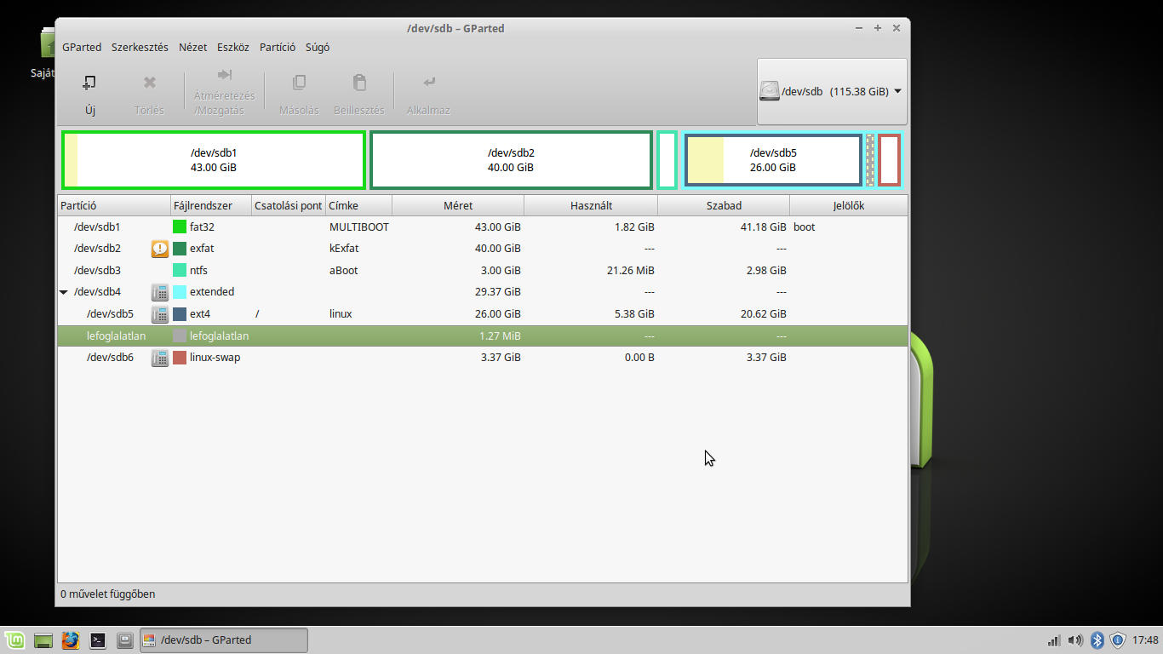Click the volume tray icon
This screenshot has width=1163, height=654.
pos(1075,640)
